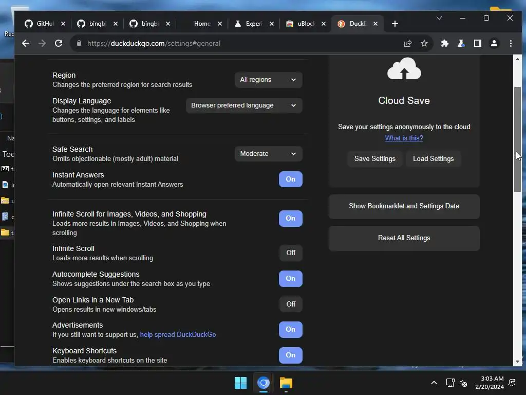Disable Infinite Scroll for Images, Videos, Shopping
Image resolution: width=526 pixels, height=395 pixels.
(291, 218)
